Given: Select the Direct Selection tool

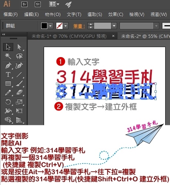Looking at the screenshot, I should tap(19, 47).
